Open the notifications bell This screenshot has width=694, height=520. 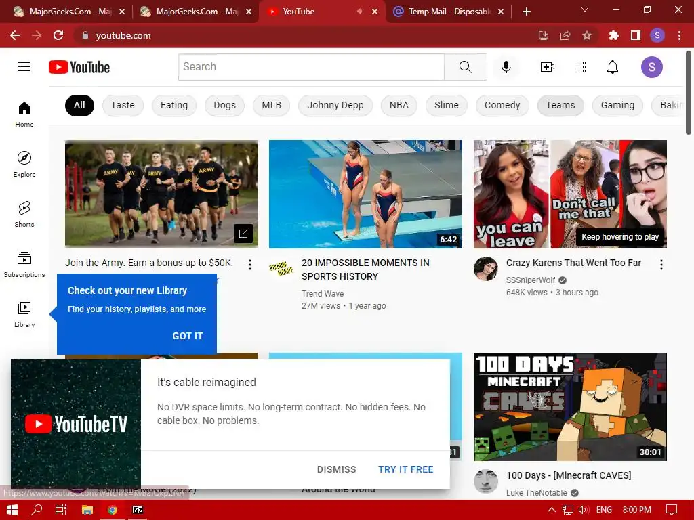tap(613, 67)
